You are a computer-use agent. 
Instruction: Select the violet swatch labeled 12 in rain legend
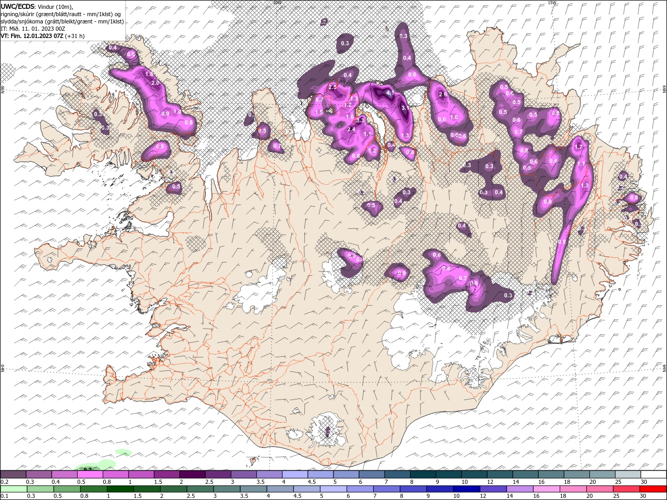coord(493,489)
